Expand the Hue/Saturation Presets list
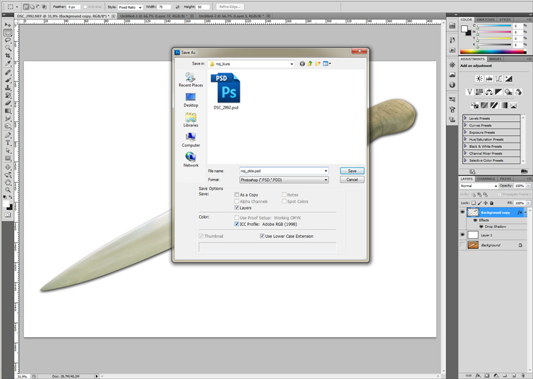533x379 pixels. pyautogui.click(x=465, y=139)
